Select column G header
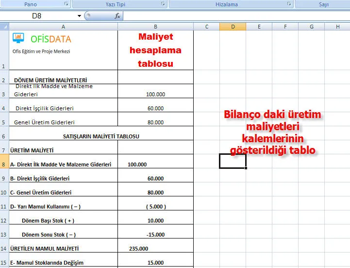This screenshot has width=350, height=268. [311, 27]
